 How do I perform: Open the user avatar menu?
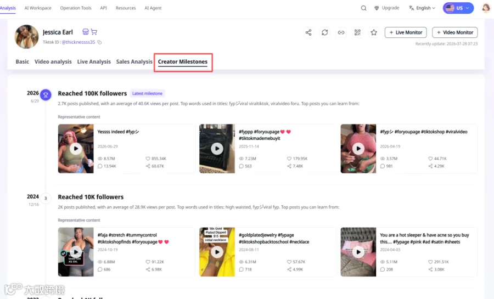486,8
